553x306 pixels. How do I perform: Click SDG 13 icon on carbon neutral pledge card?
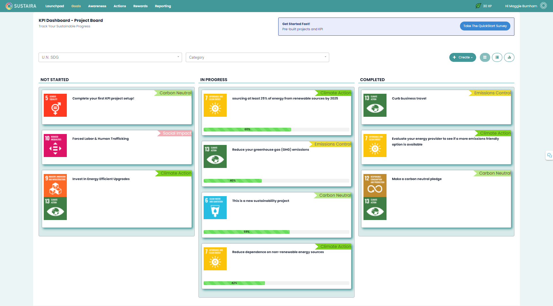(375, 209)
